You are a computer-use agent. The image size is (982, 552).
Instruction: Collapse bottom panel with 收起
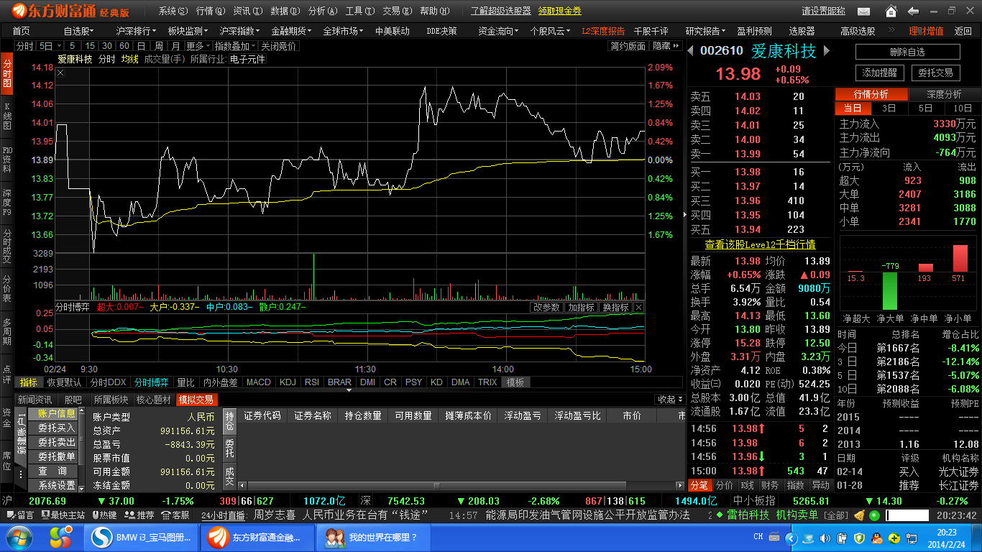tap(669, 399)
